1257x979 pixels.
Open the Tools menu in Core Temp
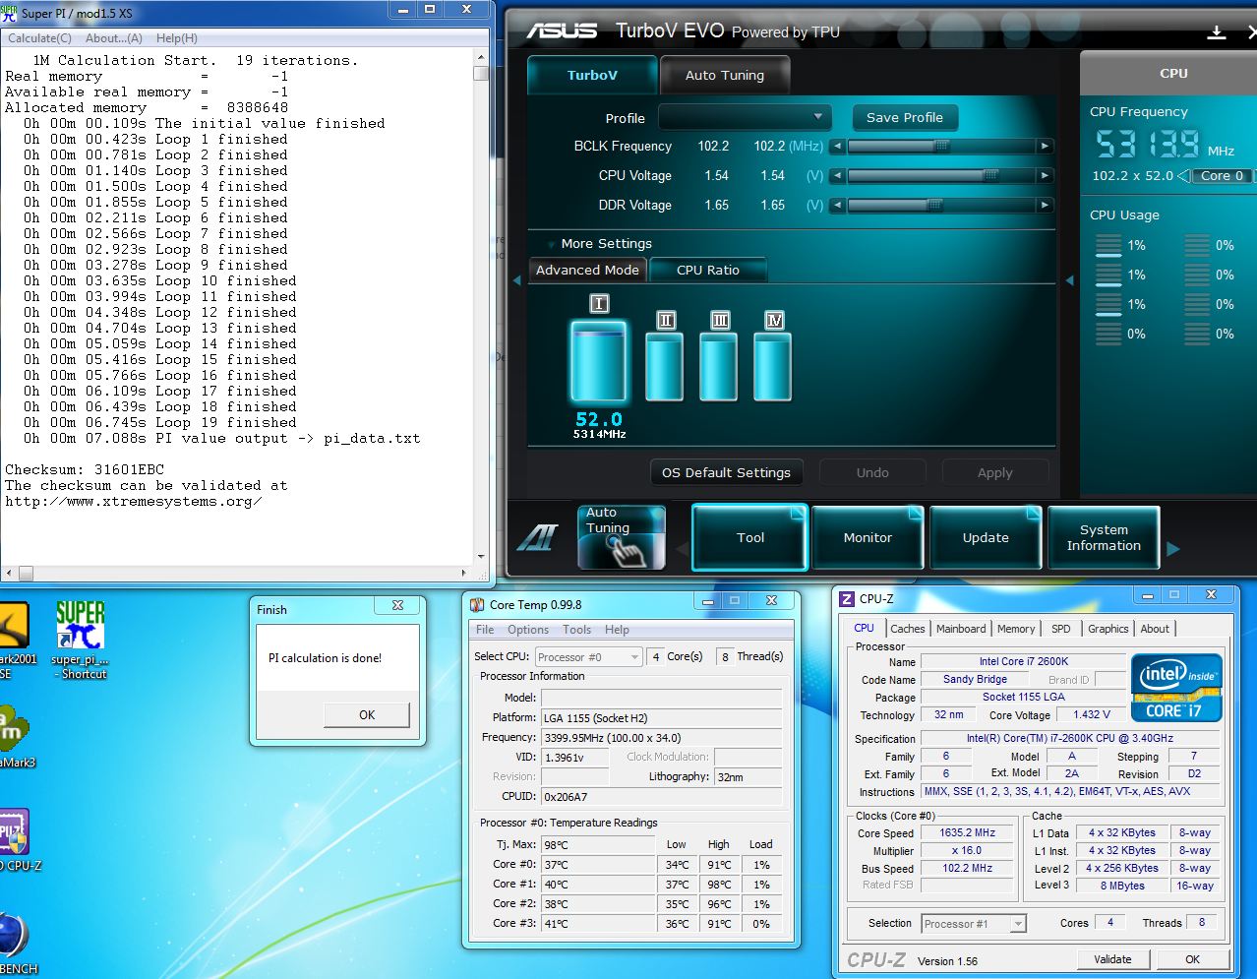pyautogui.click(x=577, y=630)
